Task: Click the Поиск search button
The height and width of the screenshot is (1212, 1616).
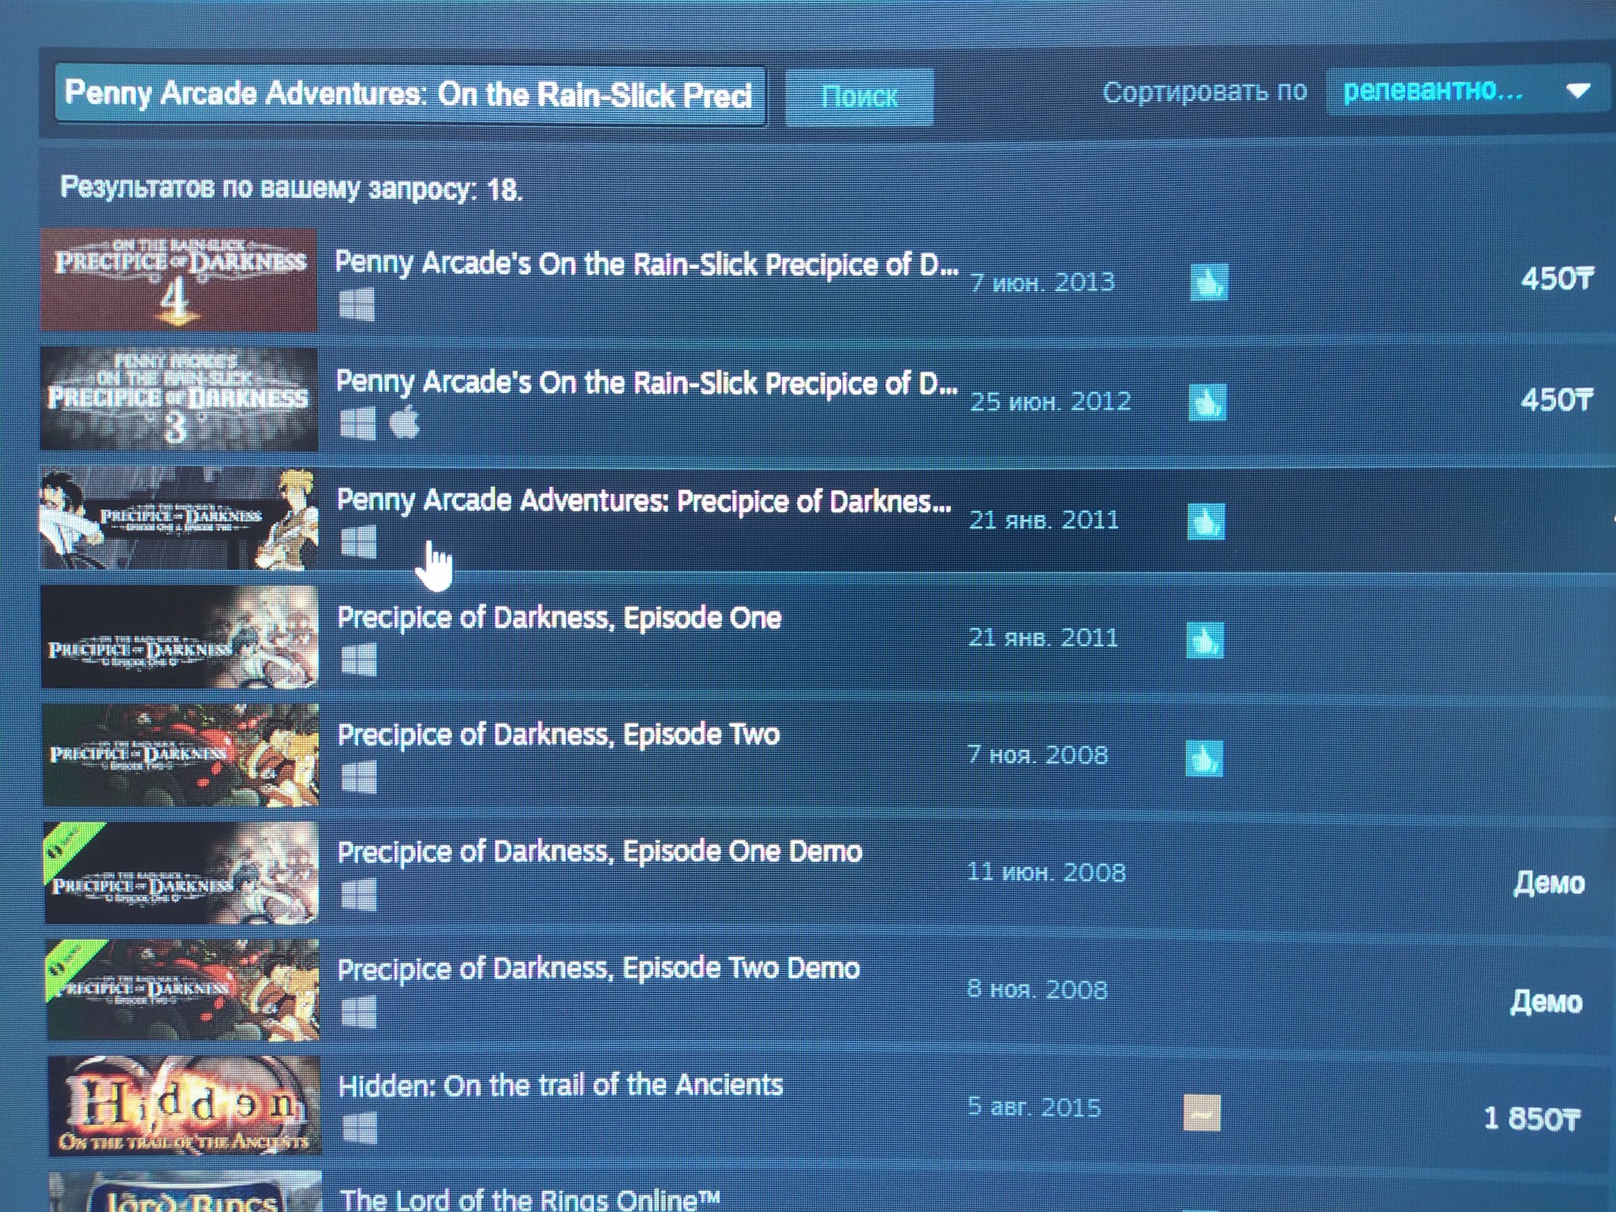Action: [x=859, y=96]
